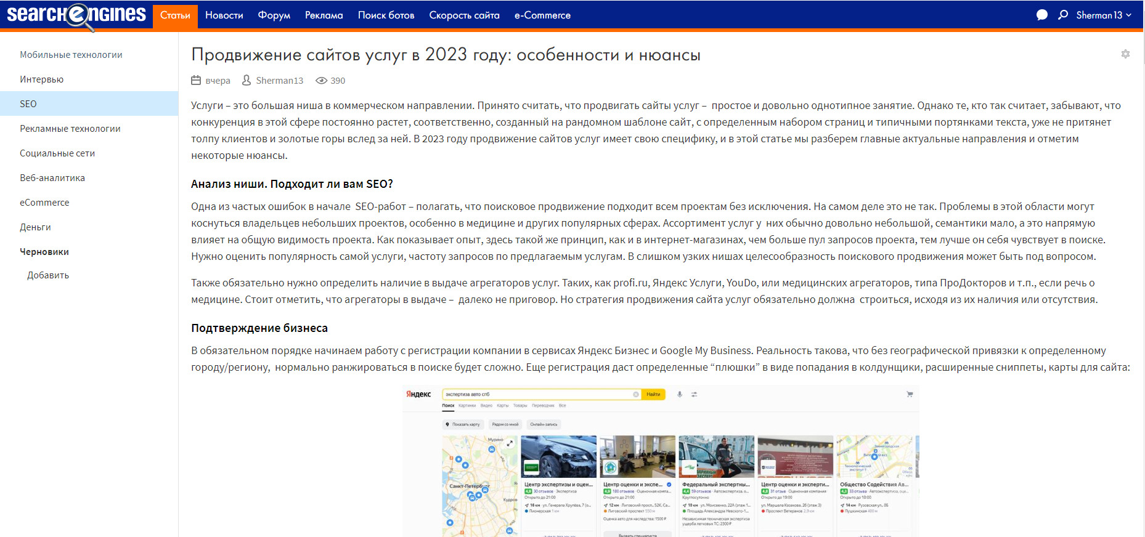This screenshot has width=1145, height=537.
Task: Expand the Sherman13 account dropdown
Action: pyautogui.click(x=1104, y=15)
